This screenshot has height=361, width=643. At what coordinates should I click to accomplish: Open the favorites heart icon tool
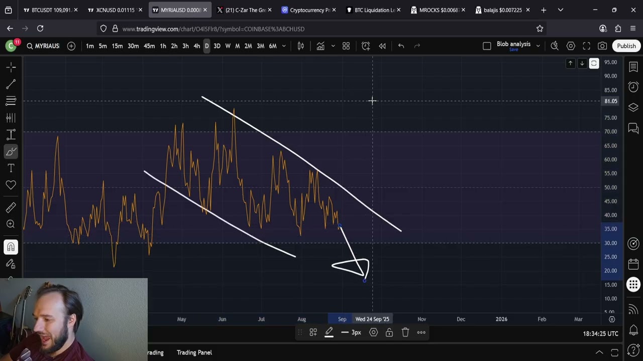coord(11,185)
